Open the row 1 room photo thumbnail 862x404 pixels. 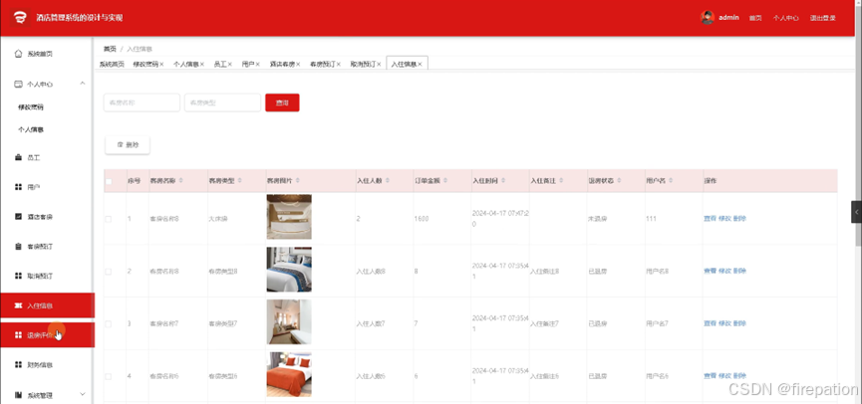click(289, 217)
